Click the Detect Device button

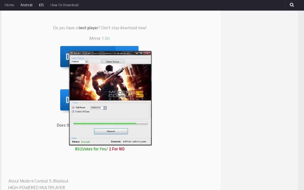pyautogui.click(x=113, y=62)
